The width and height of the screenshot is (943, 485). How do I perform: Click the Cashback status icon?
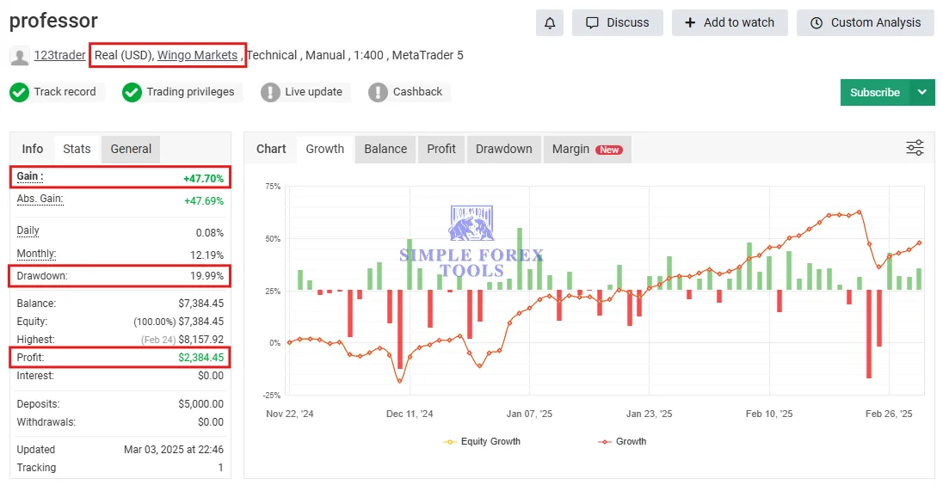378,92
